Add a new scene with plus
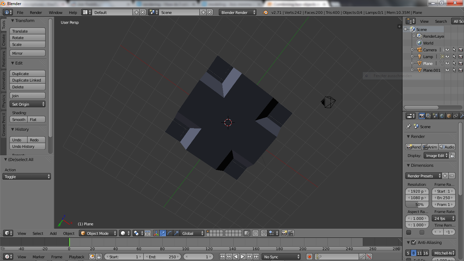 point(203,12)
